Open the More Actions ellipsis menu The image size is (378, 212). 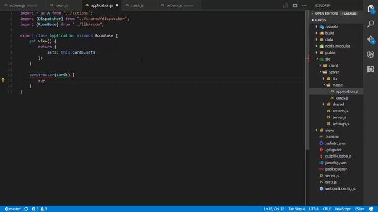click(304, 5)
